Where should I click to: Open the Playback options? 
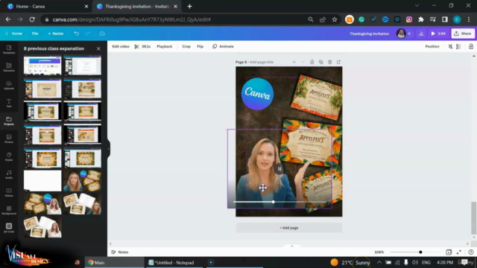point(164,46)
